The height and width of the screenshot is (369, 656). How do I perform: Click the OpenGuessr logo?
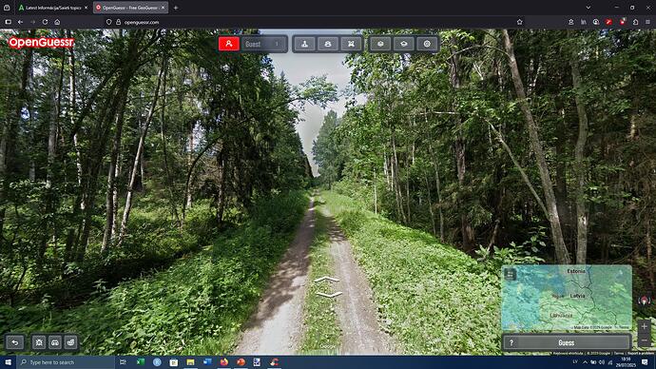click(41, 43)
